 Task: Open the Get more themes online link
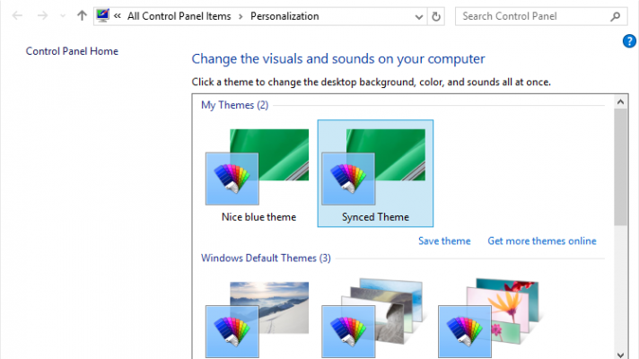pos(541,241)
